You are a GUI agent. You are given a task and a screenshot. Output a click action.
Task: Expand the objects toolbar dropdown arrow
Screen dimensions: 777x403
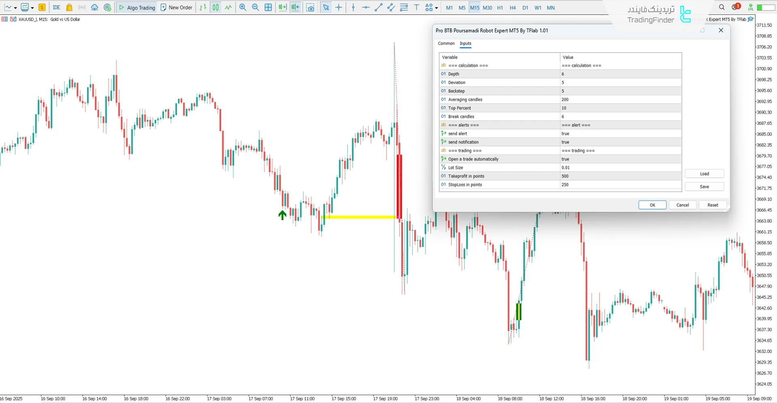[x=436, y=8]
